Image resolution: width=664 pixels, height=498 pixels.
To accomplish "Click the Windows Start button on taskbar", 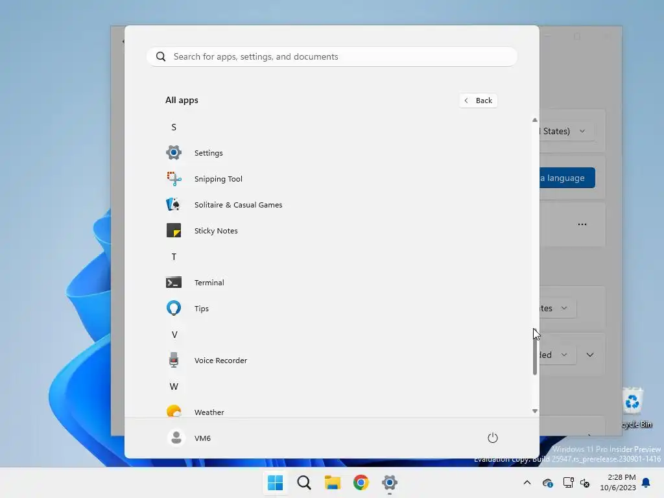I will (275, 482).
